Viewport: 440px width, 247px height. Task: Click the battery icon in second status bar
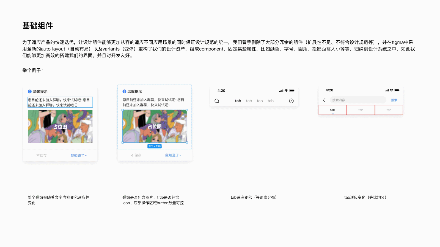click(397, 90)
